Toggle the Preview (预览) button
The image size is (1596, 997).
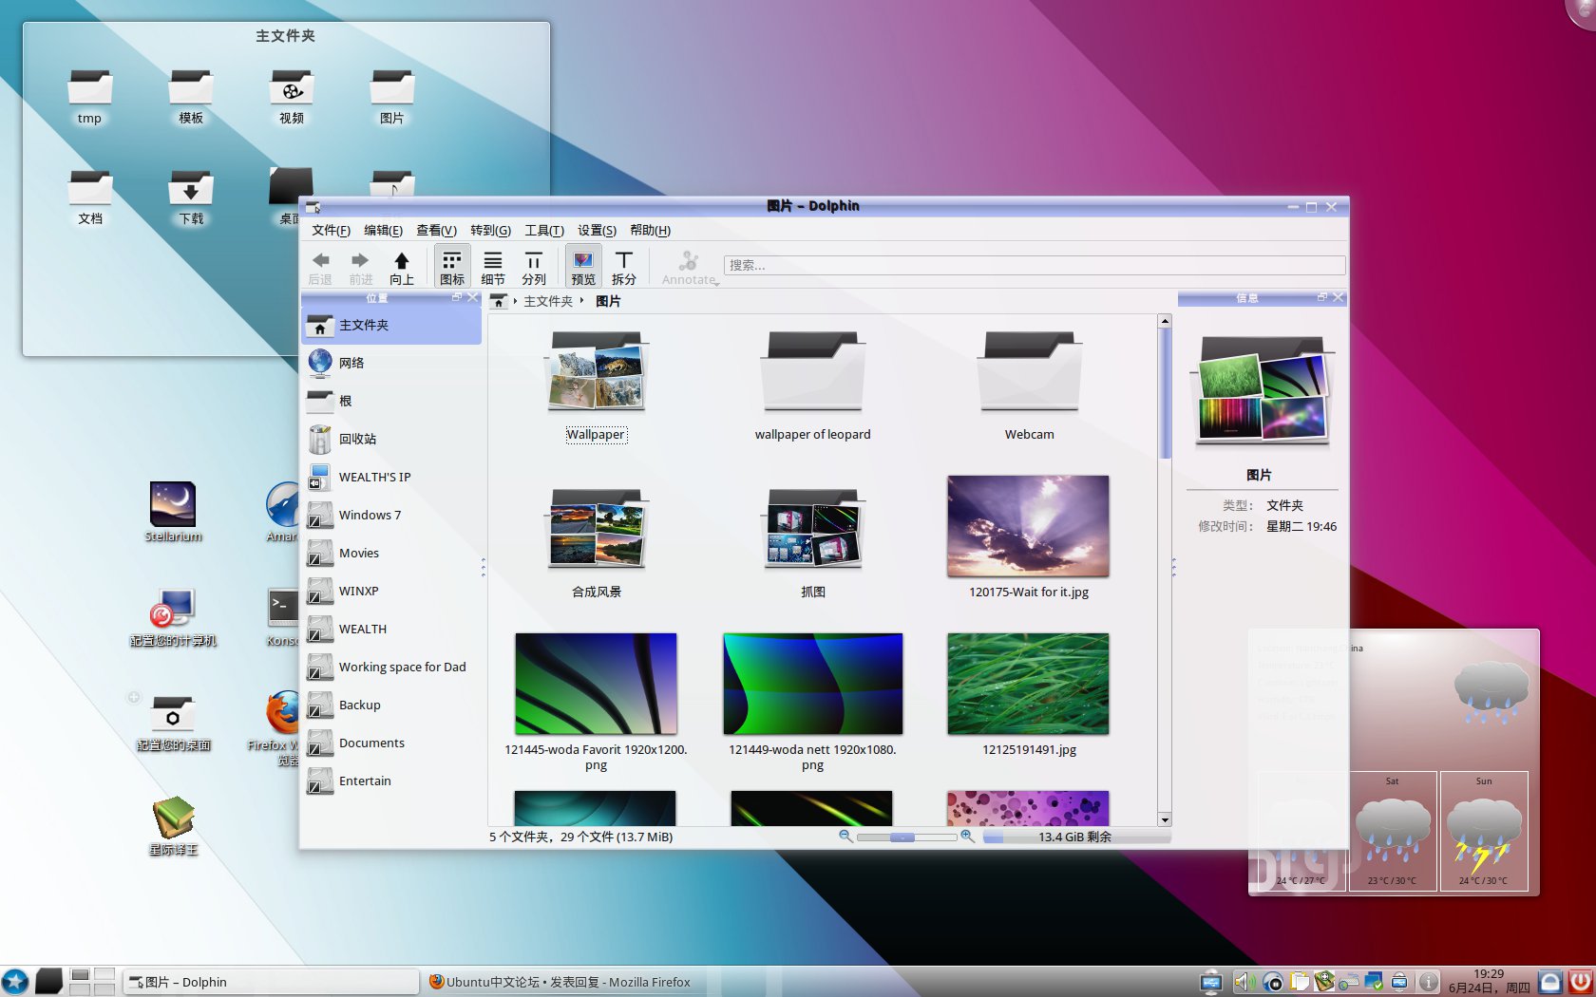pyautogui.click(x=583, y=267)
